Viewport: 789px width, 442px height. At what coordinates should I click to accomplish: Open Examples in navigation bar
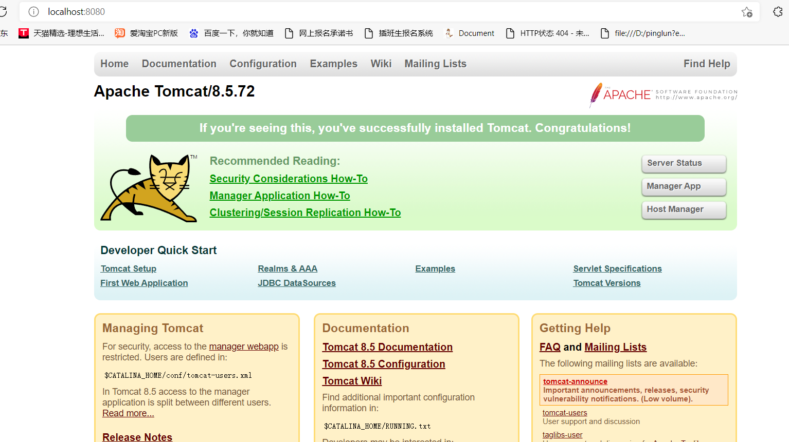tap(333, 64)
